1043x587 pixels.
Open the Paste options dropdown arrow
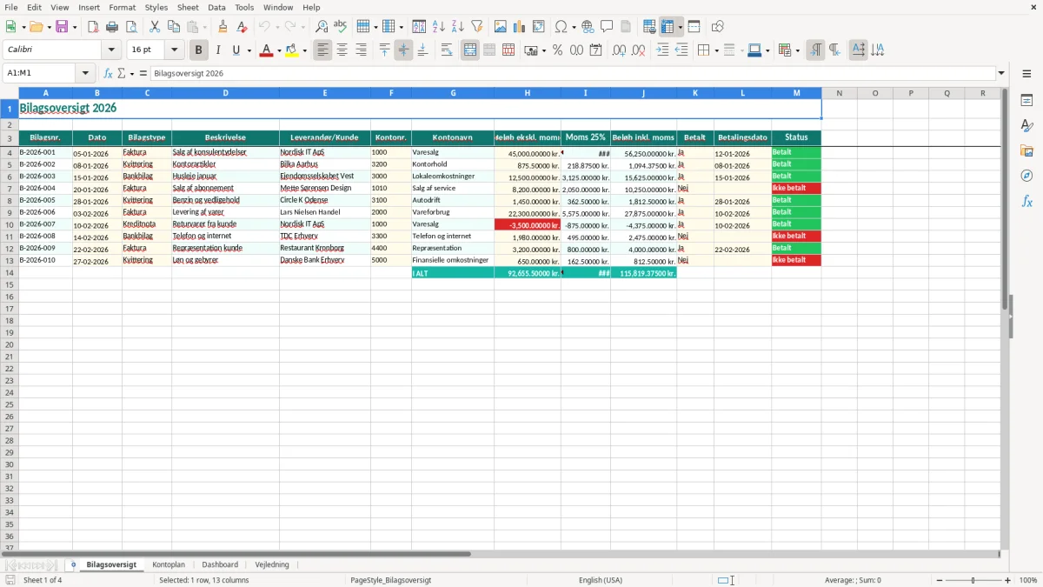click(205, 27)
